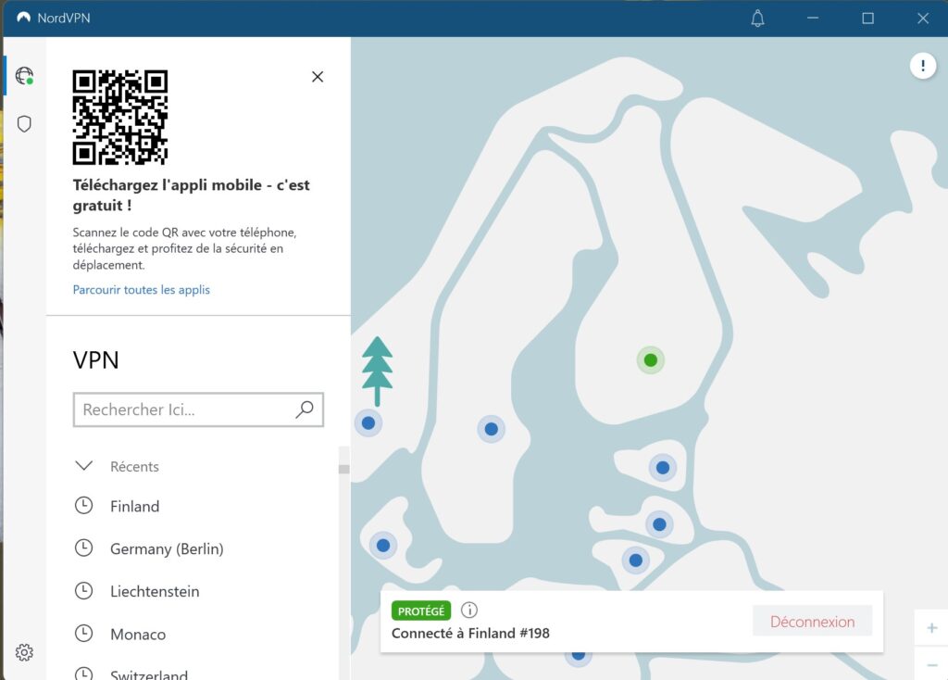
Task: Click the exclamation mark button on the map
Action: (923, 66)
